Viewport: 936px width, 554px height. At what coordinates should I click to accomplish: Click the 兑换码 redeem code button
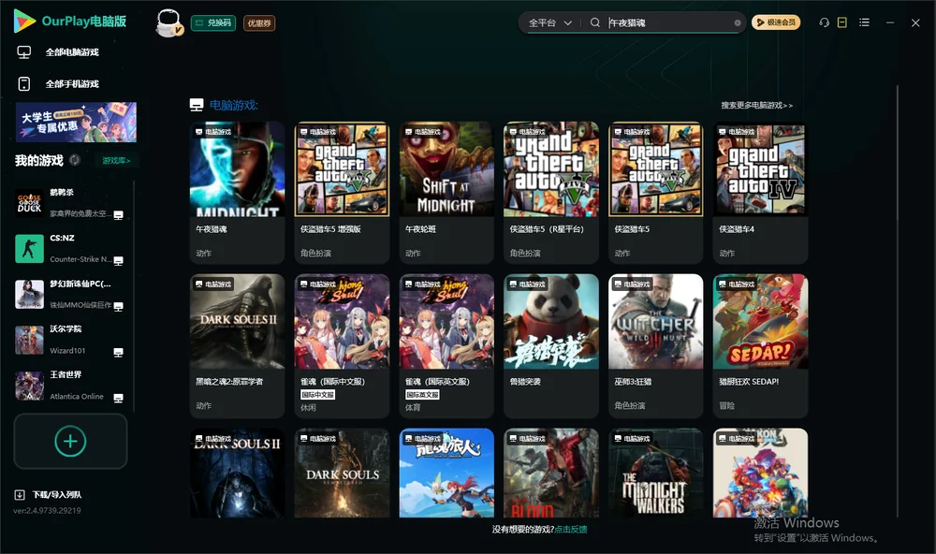[x=213, y=23]
